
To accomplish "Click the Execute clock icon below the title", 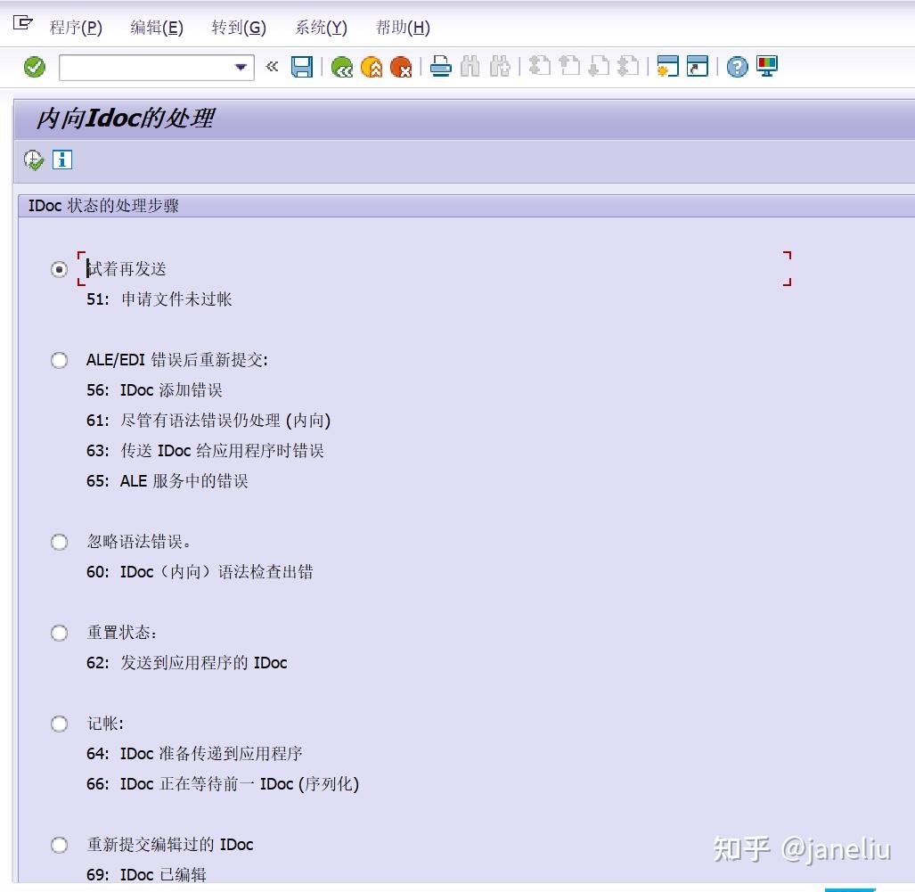I will (x=32, y=160).
